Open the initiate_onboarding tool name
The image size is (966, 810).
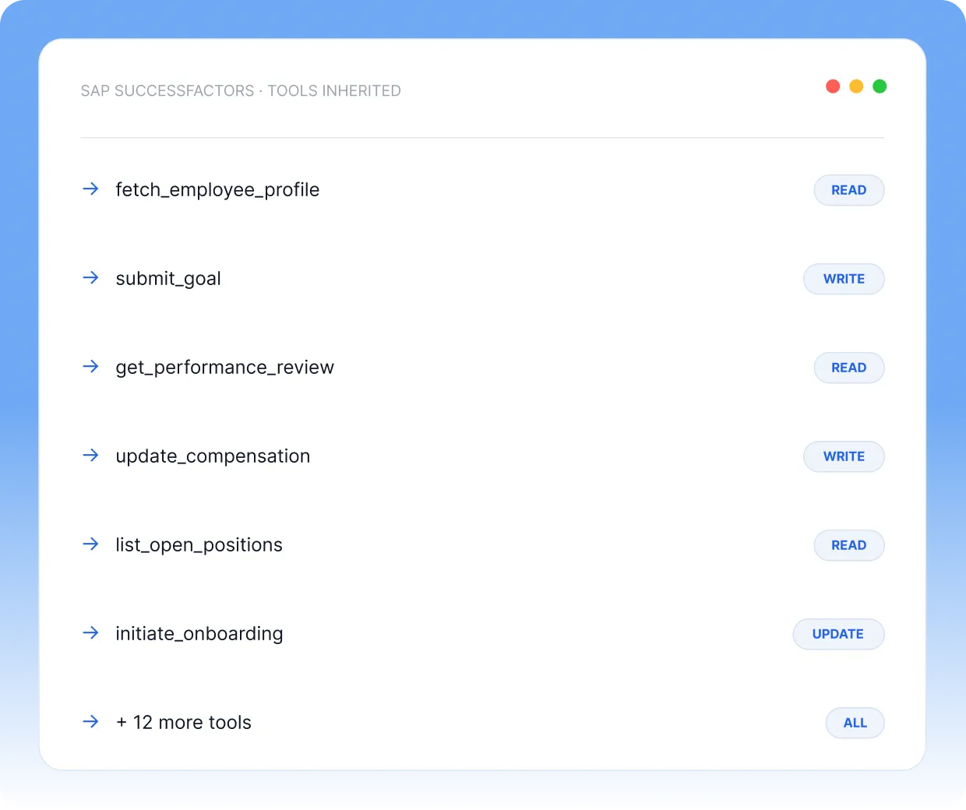[199, 634]
